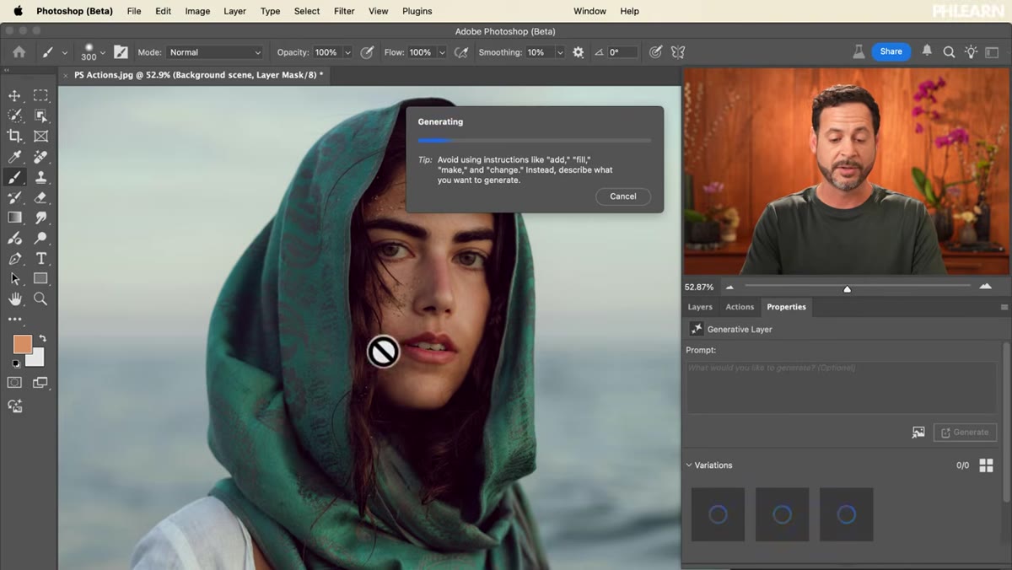
Task: Open the Layer menu
Action: (234, 11)
